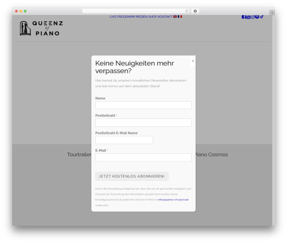Switch language with the British flag icon

tap(175, 17)
